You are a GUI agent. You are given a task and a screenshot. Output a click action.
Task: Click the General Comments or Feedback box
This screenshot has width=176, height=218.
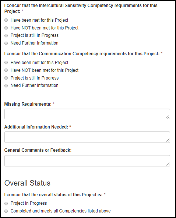(87, 161)
